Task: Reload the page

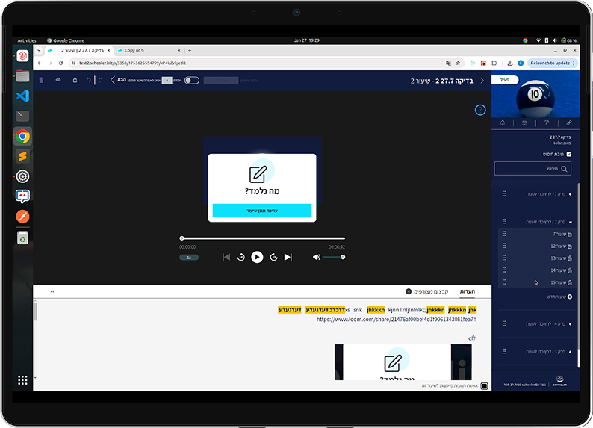Action: tap(60, 63)
